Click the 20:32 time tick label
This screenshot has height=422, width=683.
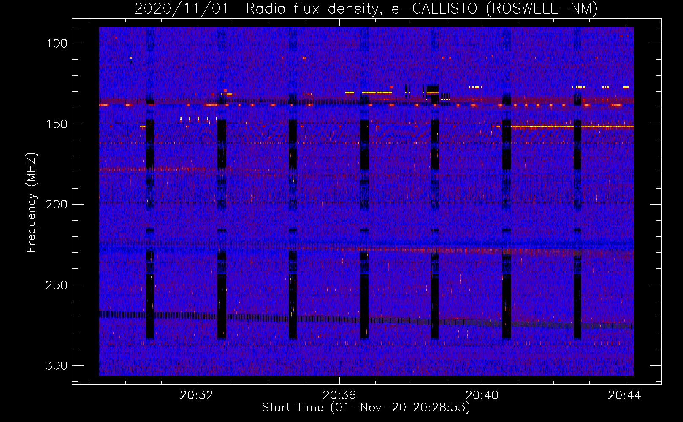coord(197,395)
